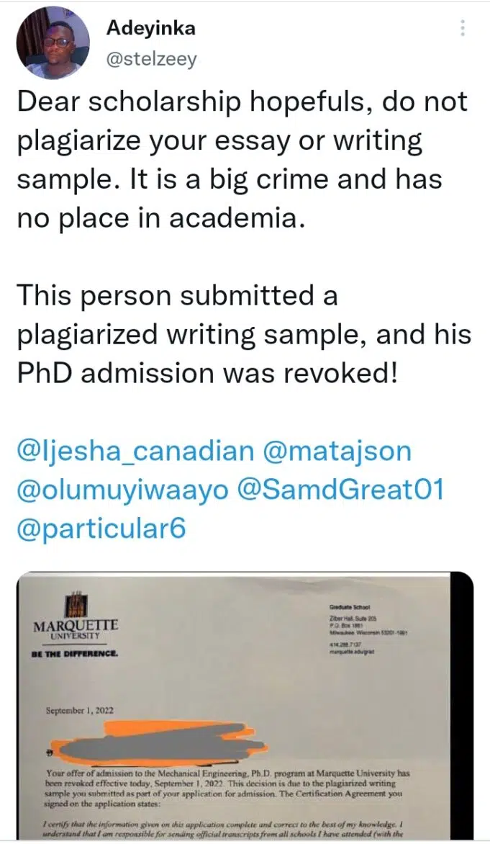Click the "PhD admission was revoked" paragraph

[243, 335]
